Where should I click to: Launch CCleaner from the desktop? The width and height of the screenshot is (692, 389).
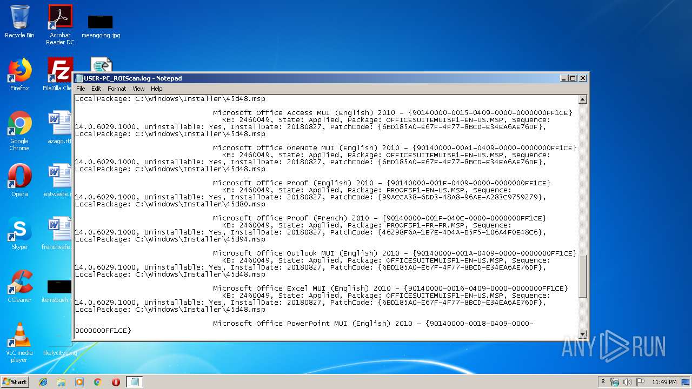click(19, 286)
